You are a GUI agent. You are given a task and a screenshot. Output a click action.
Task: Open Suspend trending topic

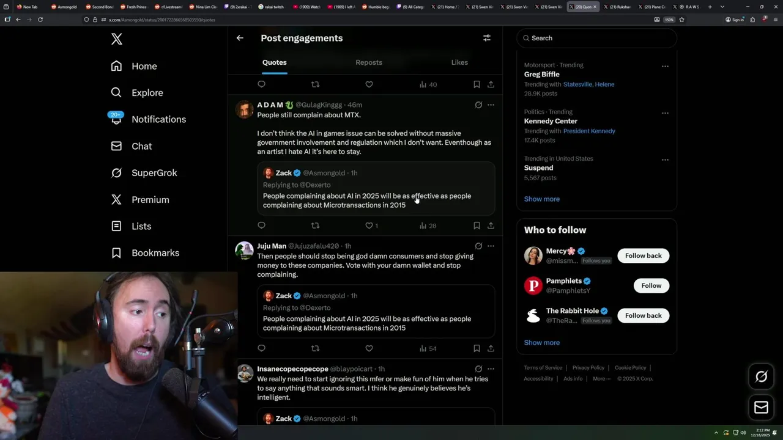coord(538,168)
